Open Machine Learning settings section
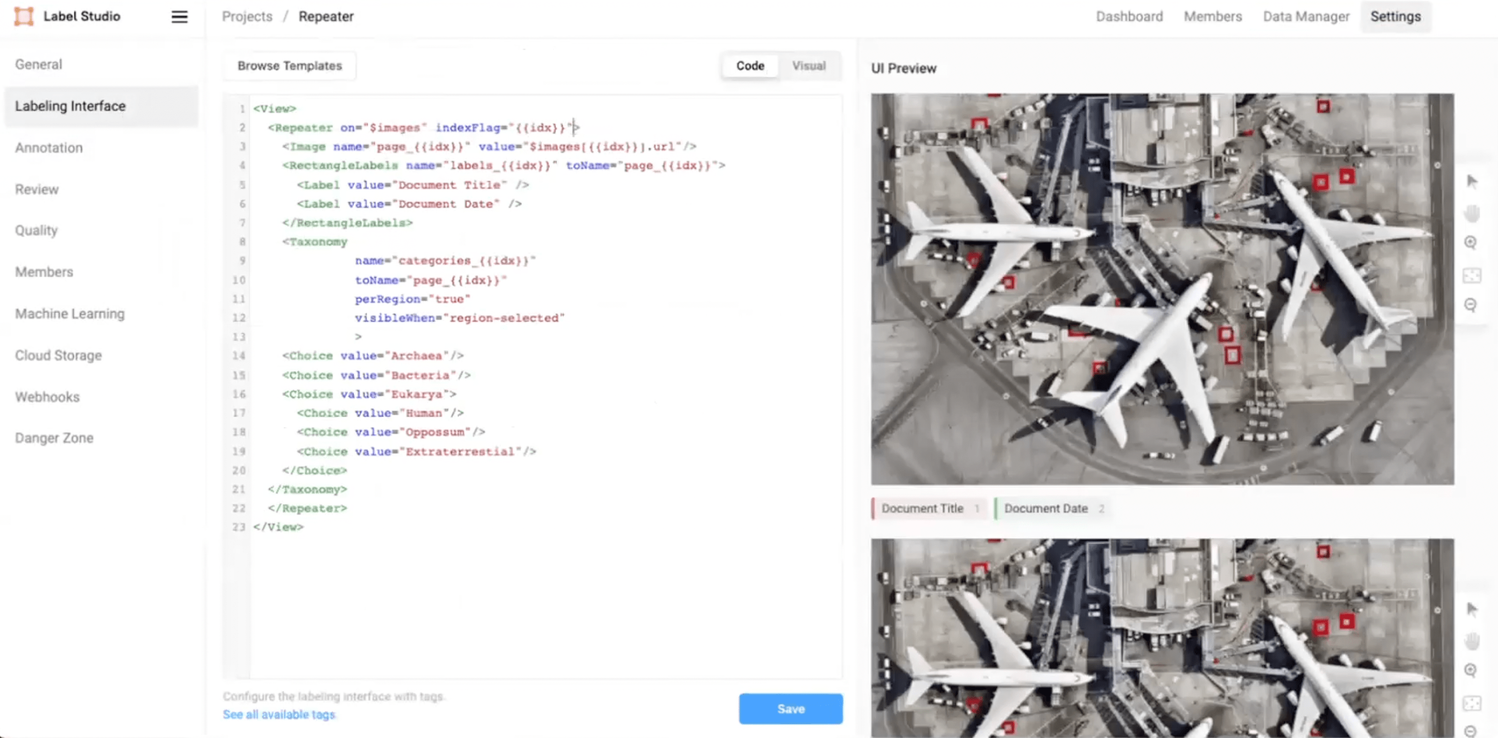This screenshot has width=1498, height=738. [70, 314]
